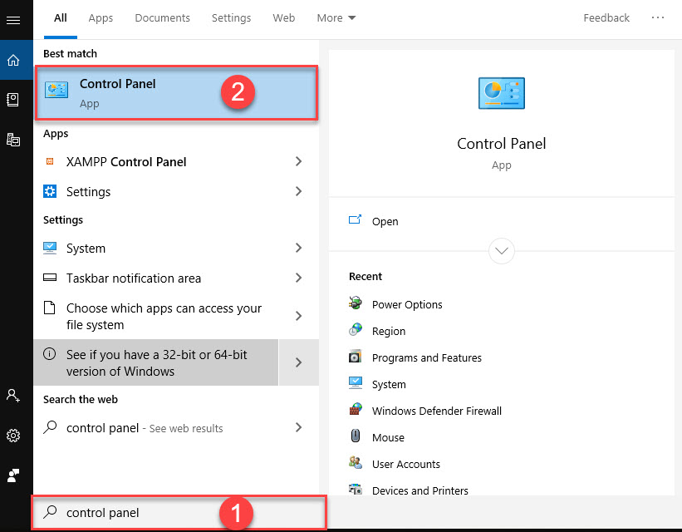Click the User Accounts icon

pos(356,462)
